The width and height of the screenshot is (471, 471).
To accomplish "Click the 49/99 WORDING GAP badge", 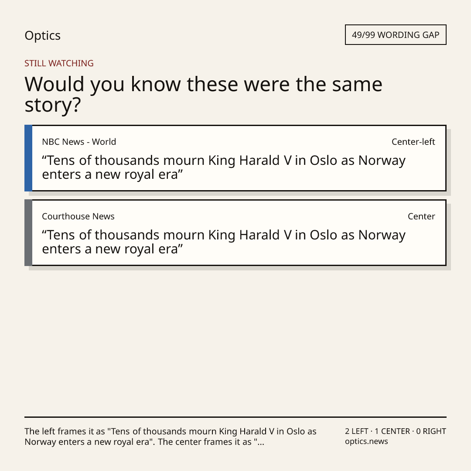I will pyautogui.click(x=396, y=35).
